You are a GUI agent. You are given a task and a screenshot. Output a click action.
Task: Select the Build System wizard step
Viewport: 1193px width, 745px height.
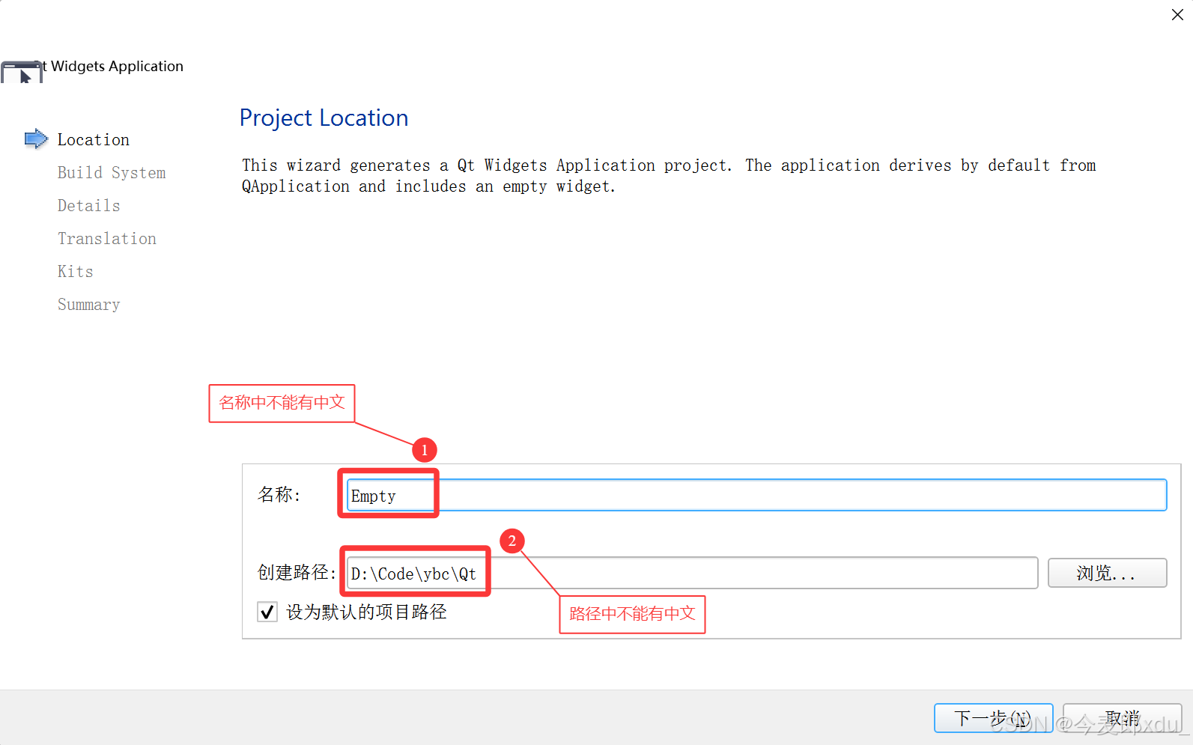(112, 173)
